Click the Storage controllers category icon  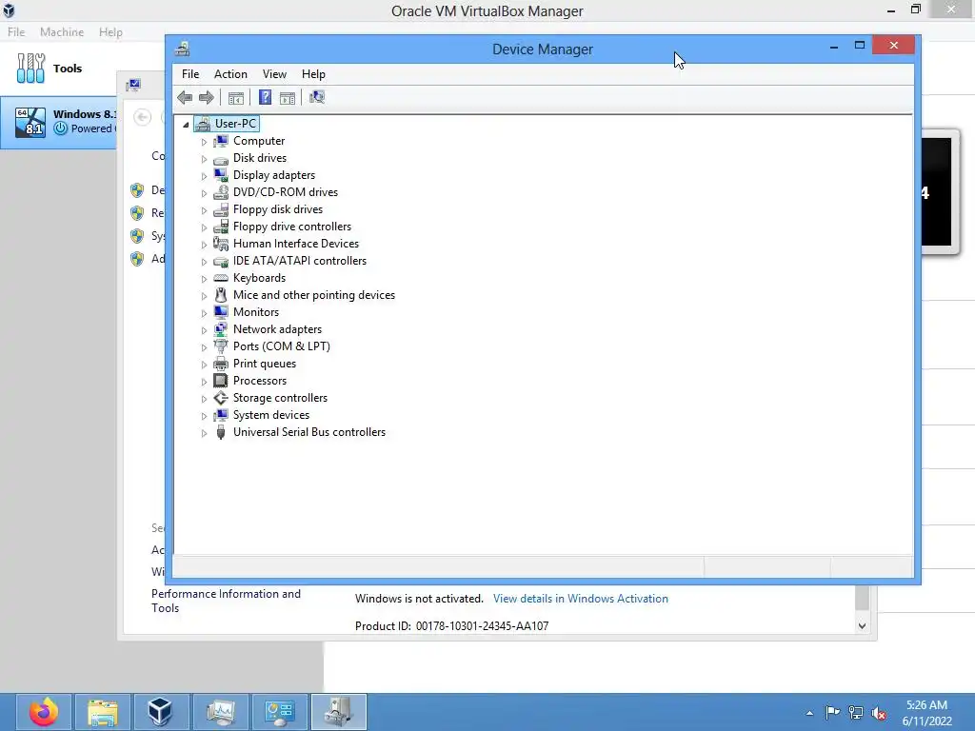[221, 398]
